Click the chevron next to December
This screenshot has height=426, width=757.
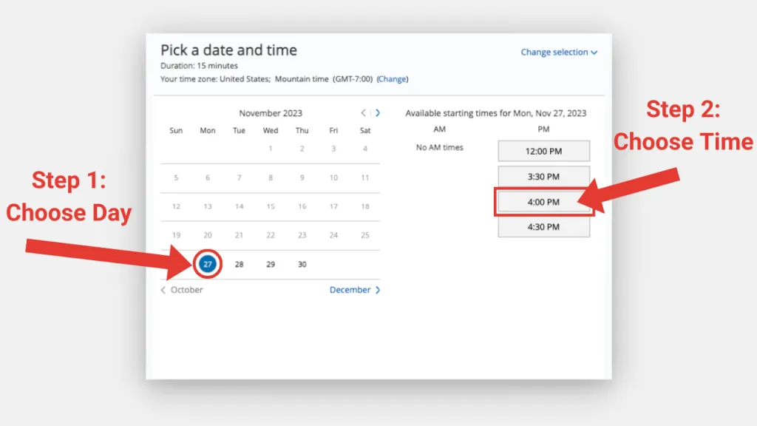tap(378, 290)
